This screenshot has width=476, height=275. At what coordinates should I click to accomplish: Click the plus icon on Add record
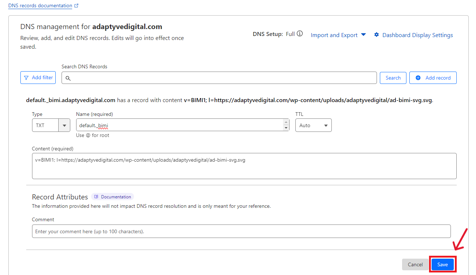pyautogui.click(x=418, y=78)
